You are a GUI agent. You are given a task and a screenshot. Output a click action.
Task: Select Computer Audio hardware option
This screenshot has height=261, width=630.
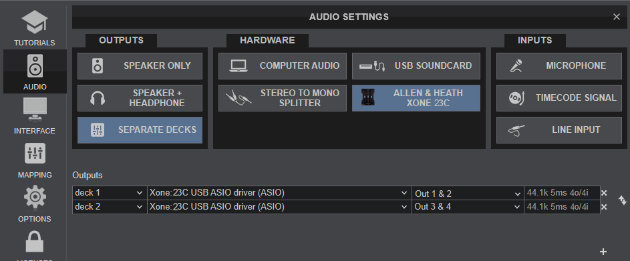[x=283, y=66]
